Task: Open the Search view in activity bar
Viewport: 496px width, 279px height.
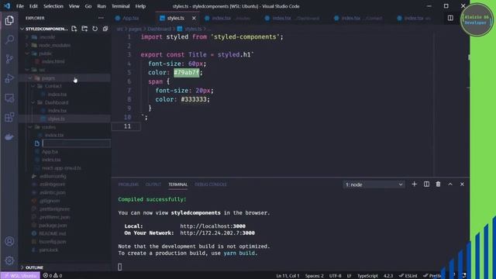Action: 9,40
